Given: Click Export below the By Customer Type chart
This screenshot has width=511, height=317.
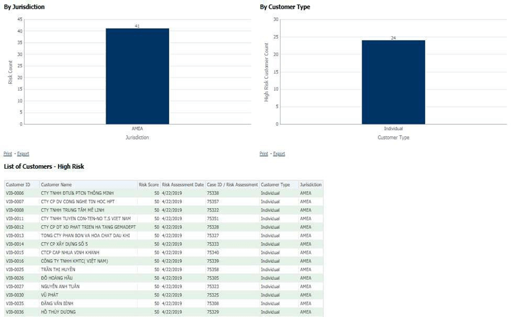Looking at the screenshot, I should (280, 153).
